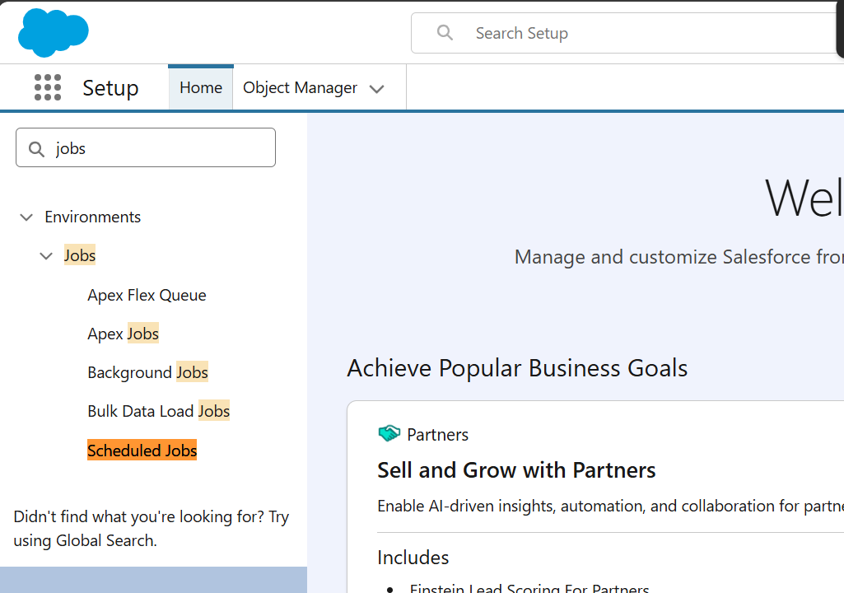Click the Quick Find magnifier icon

36,149
